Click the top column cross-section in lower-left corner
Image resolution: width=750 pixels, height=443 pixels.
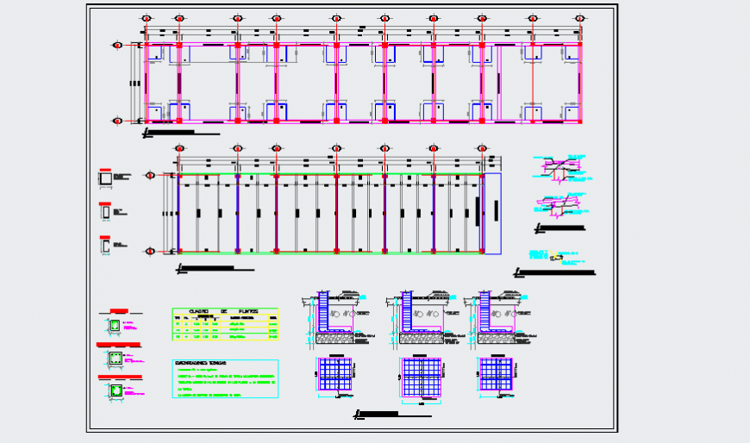click(114, 325)
